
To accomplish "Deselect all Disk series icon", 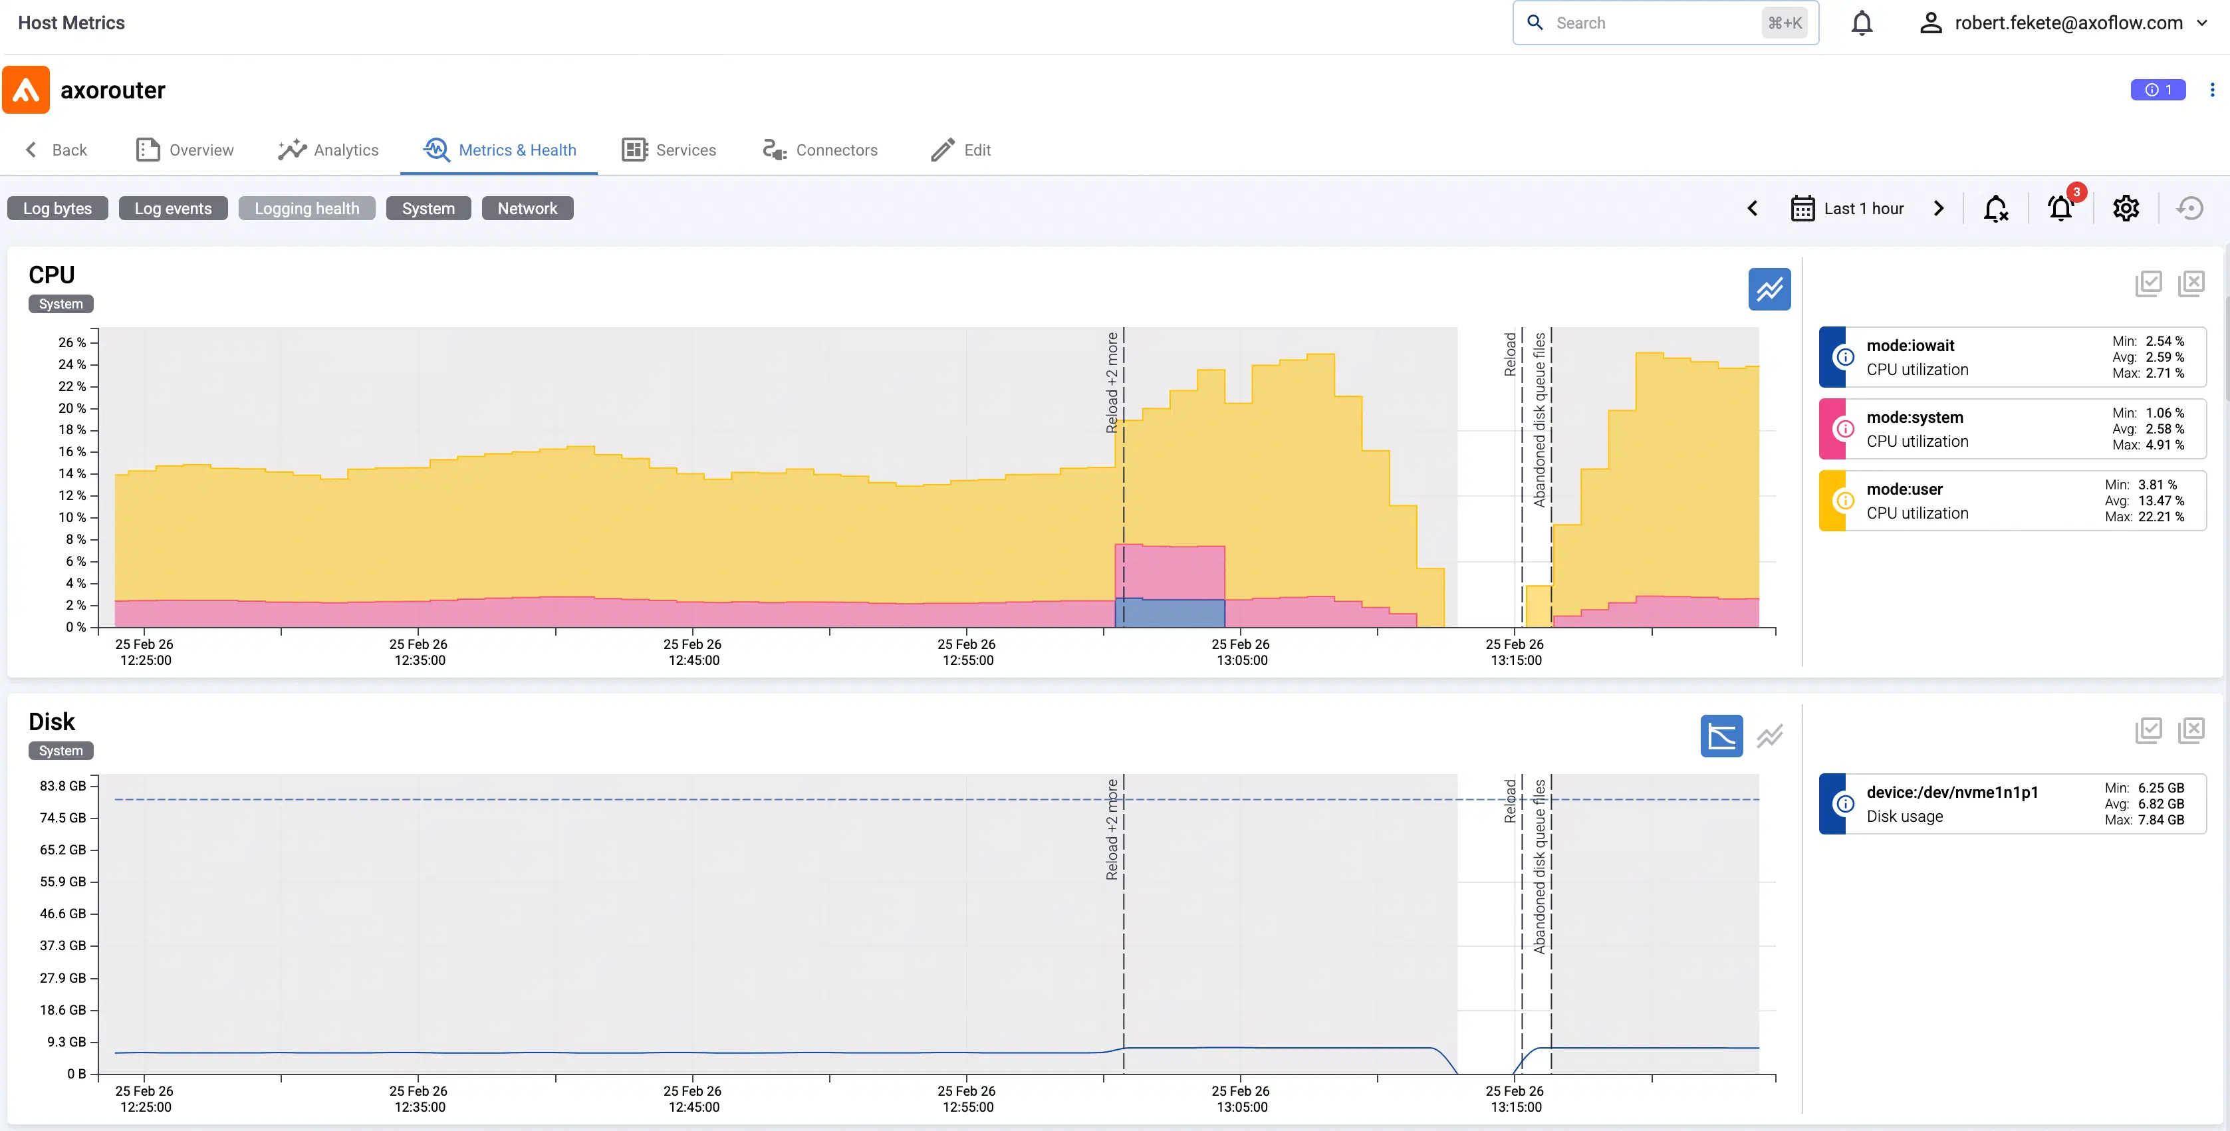I will [x=2191, y=730].
